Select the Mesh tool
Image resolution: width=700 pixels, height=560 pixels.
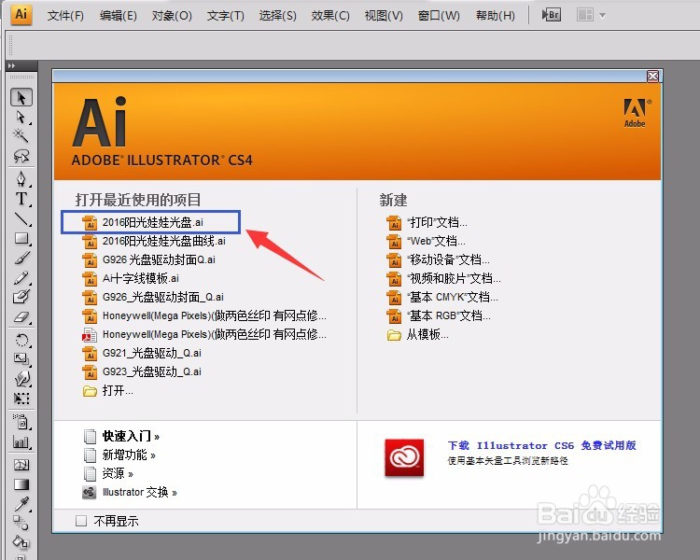21,465
